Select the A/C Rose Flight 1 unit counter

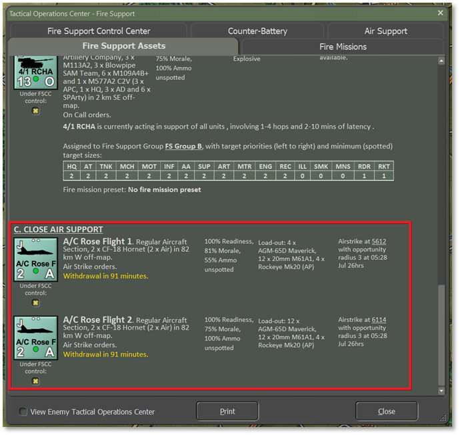[35, 258]
